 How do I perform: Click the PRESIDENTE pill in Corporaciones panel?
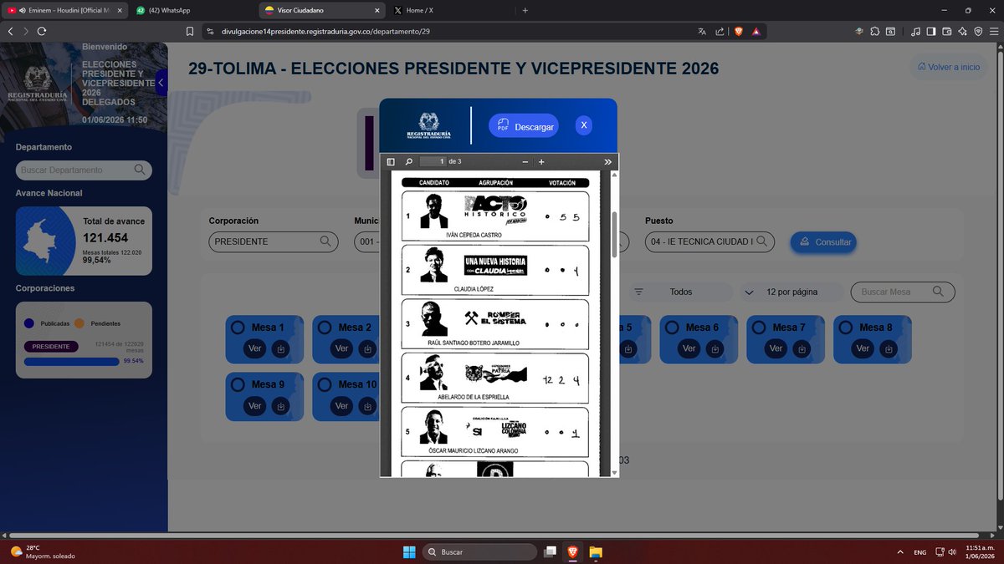click(x=52, y=346)
